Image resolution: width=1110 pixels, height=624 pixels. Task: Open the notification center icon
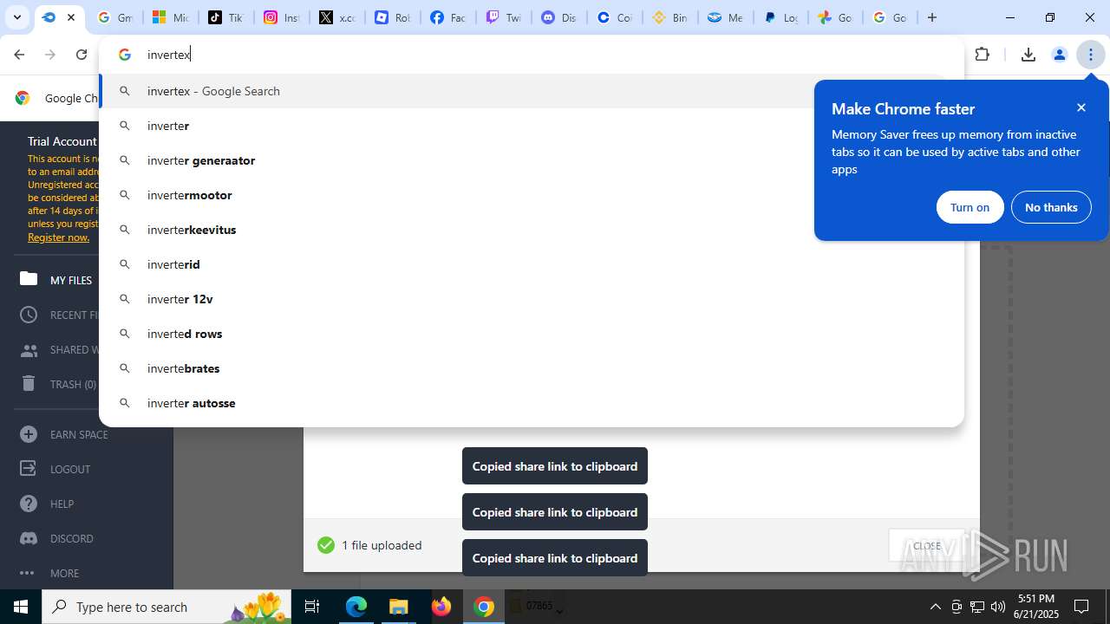1081,607
